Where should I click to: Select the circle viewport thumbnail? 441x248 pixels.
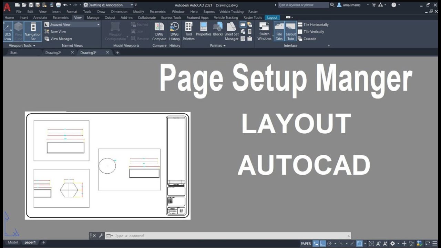coord(129,169)
